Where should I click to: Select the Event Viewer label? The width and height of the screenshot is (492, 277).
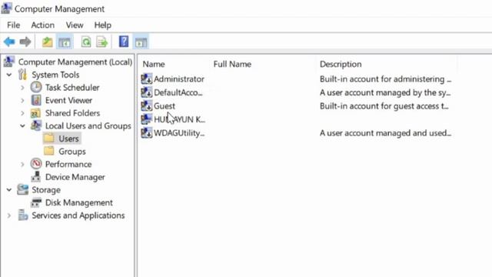pyautogui.click(x=68, y=100)
